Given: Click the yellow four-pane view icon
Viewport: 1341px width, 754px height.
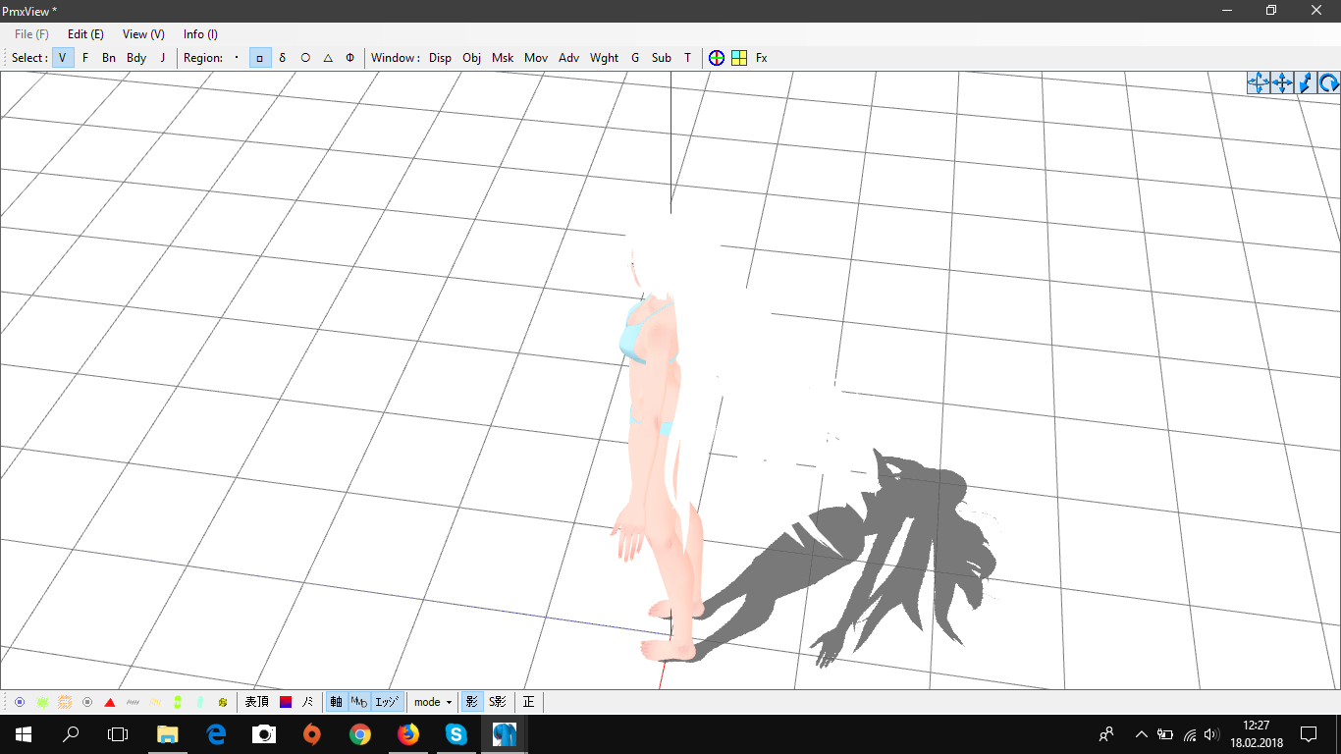Looking at the screenshot, I should tap(739, 58).
